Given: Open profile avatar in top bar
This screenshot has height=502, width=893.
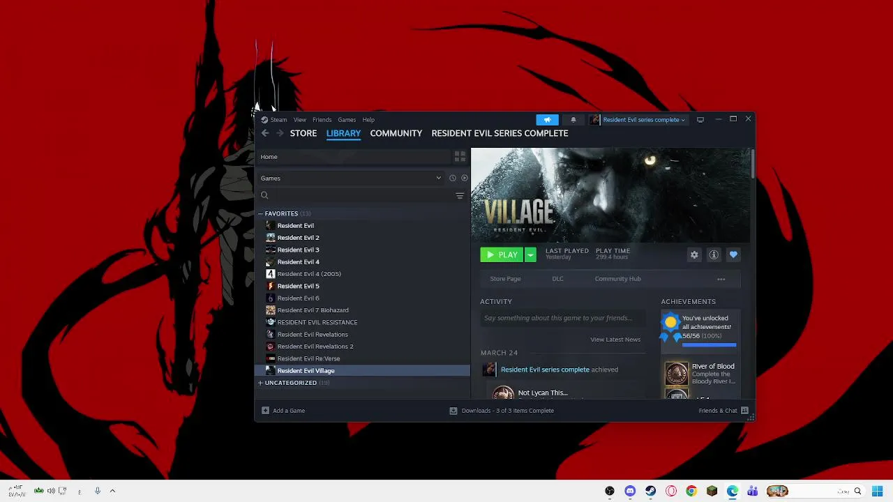Looking at the screenshot, I should point(594,120).
